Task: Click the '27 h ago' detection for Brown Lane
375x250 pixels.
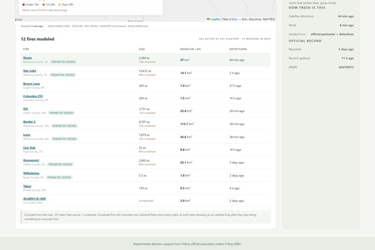Action: [235, 86]
